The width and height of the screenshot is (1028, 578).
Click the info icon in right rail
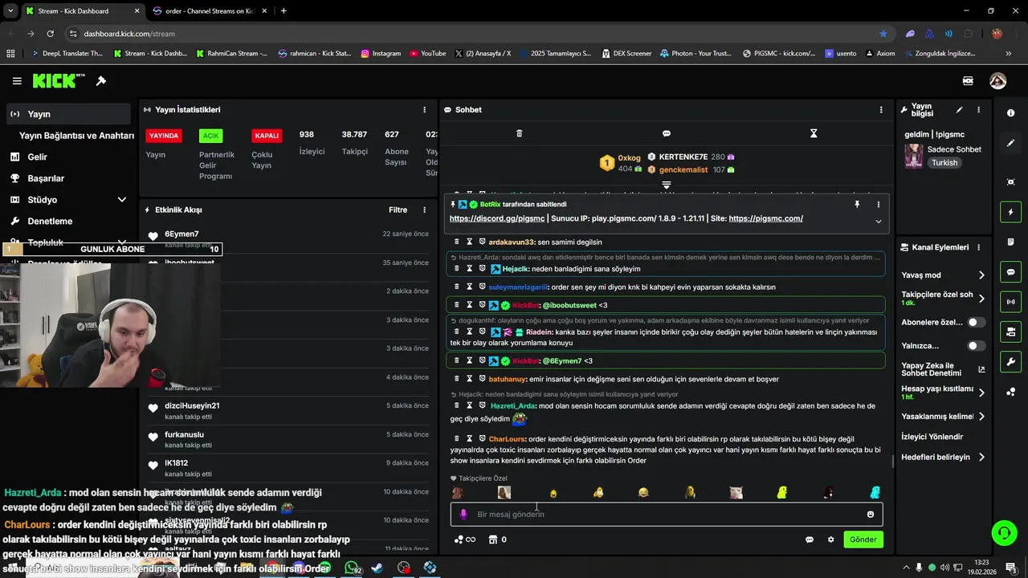[x=1010, y=113]
